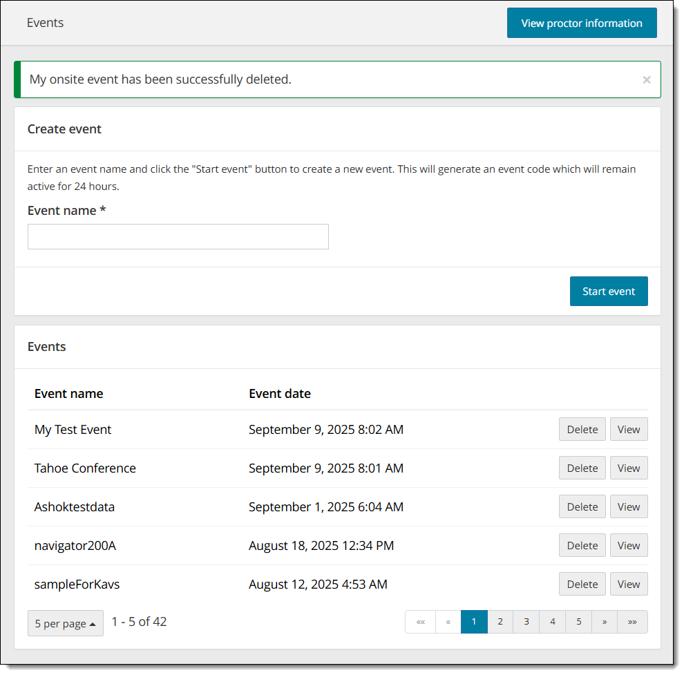Screen dimensions: 684x675
Task: Click View proctor information button
Action: [581, 23]
